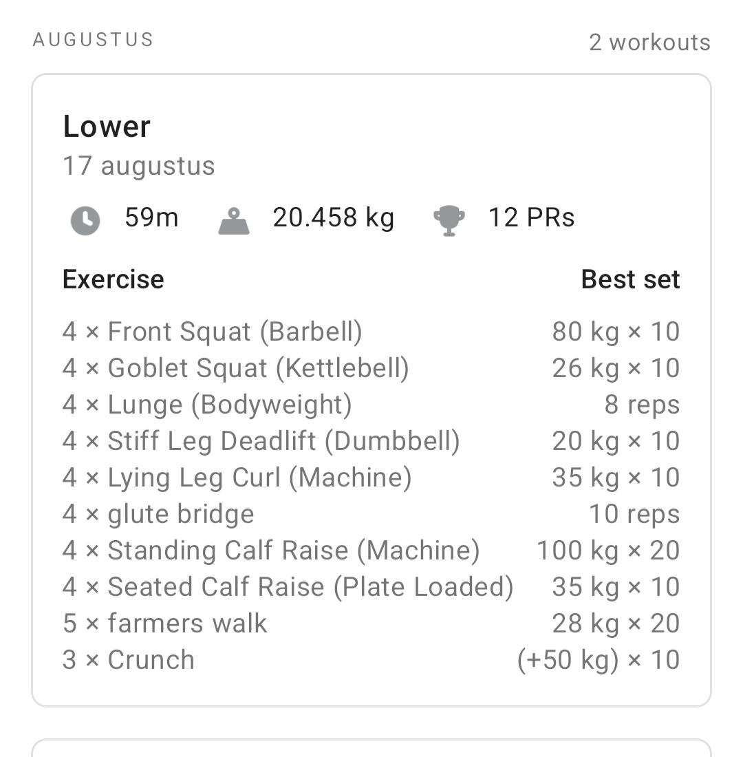Image resolution: width=743 pixels, height=757 pixels.
Task: Tap the Lunge (Bodyweight) exercise
Action: click(207, 405)
